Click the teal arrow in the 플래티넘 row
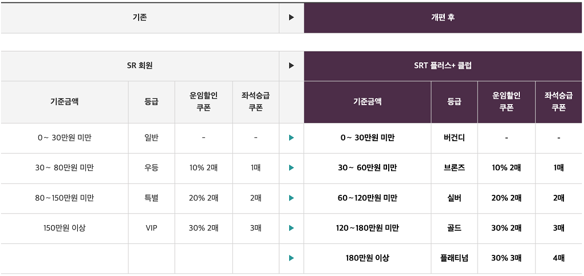The image size is (584, 276). tap(291, 258)
